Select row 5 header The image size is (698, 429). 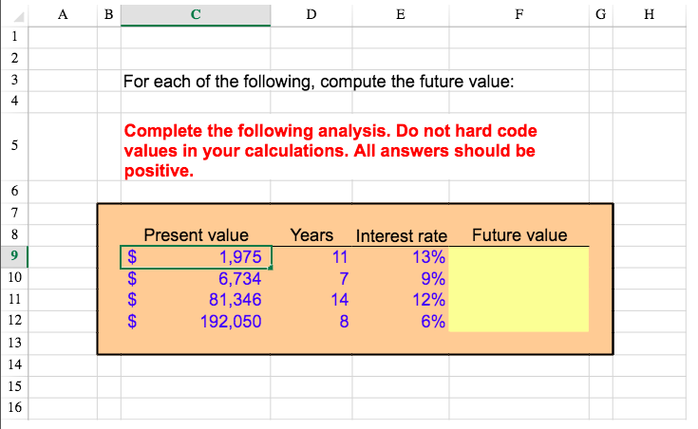point(14,146)
